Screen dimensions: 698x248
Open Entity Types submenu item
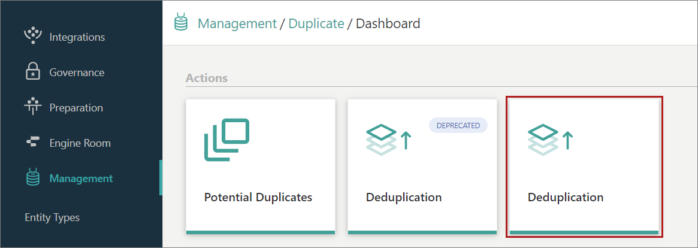click(52, 217)
